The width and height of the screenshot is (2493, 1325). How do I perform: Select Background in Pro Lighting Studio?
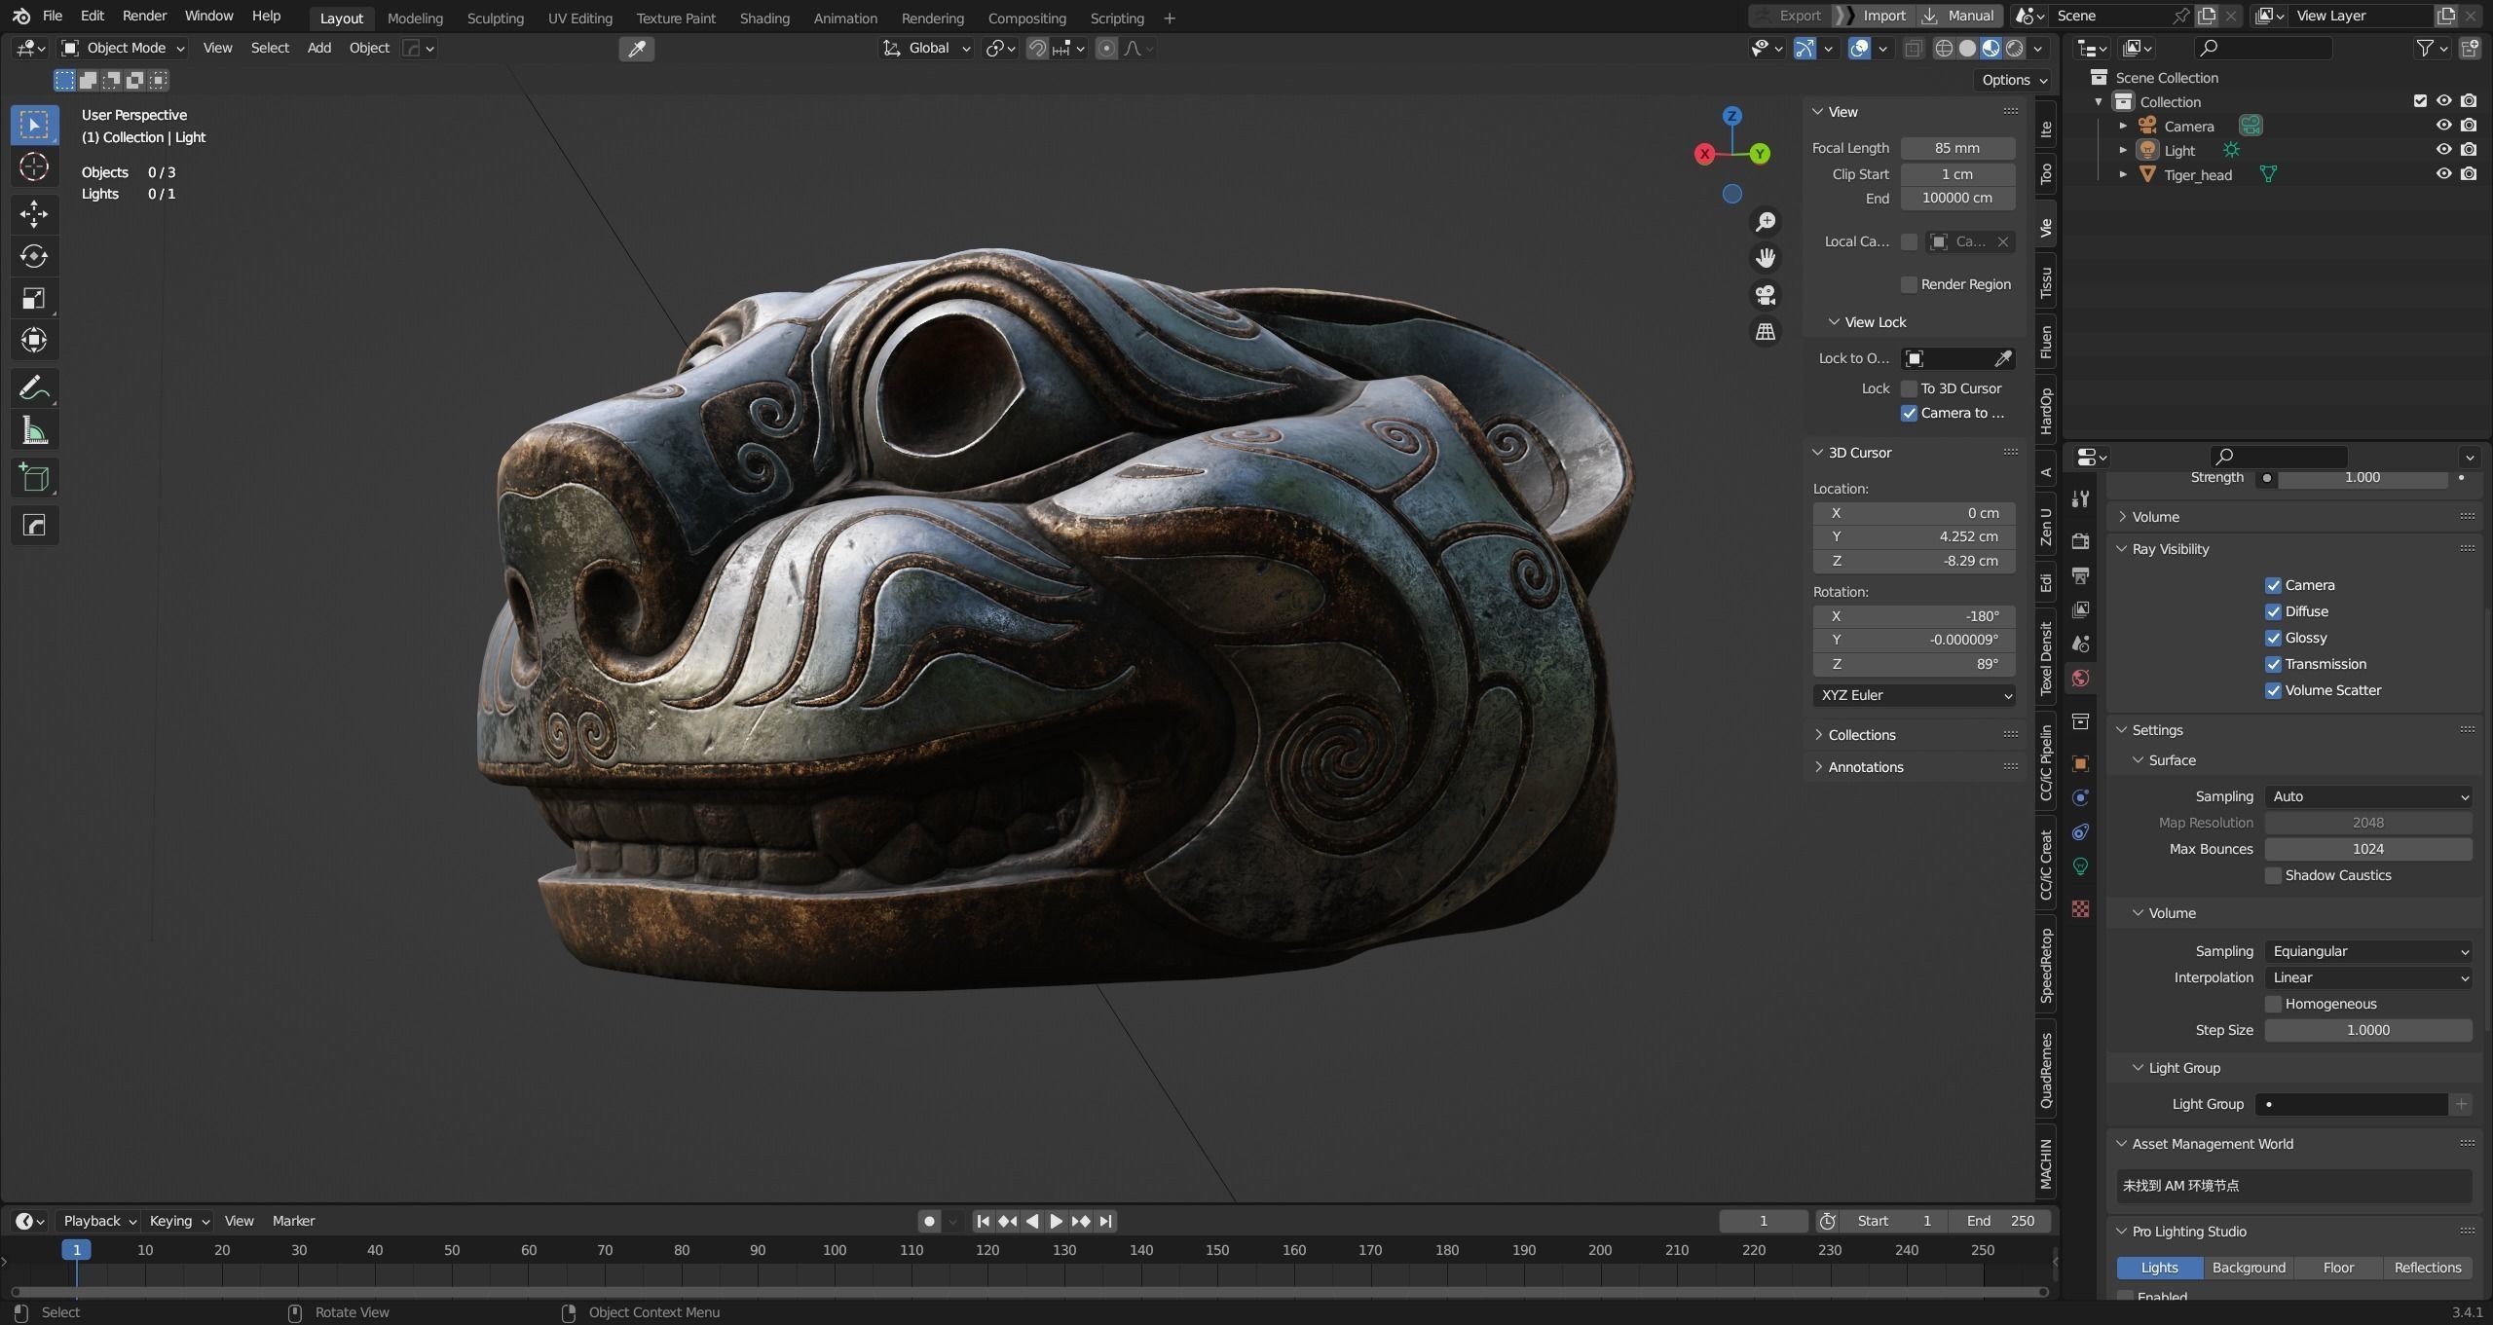pyautogui.click(x=2249, y=1268)
